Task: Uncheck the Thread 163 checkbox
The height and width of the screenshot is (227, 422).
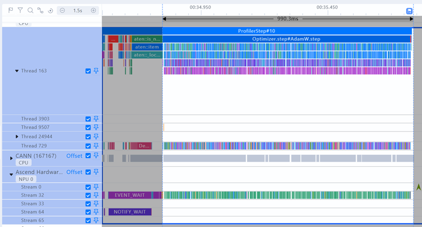Action: [88, 71]
